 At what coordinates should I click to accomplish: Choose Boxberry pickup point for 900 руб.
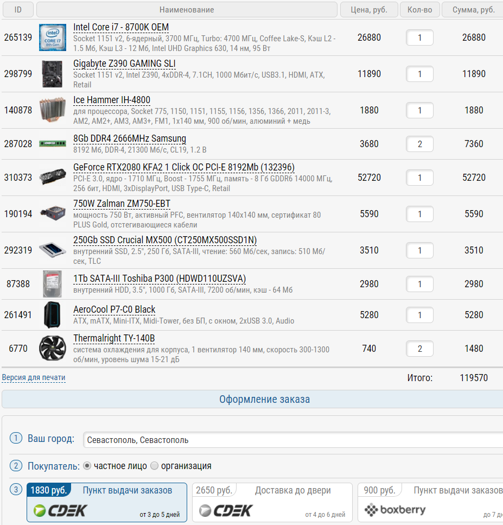pos(430,502)
